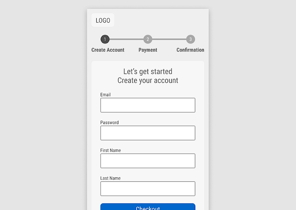Select the Confirmation step label

[190, 50]
